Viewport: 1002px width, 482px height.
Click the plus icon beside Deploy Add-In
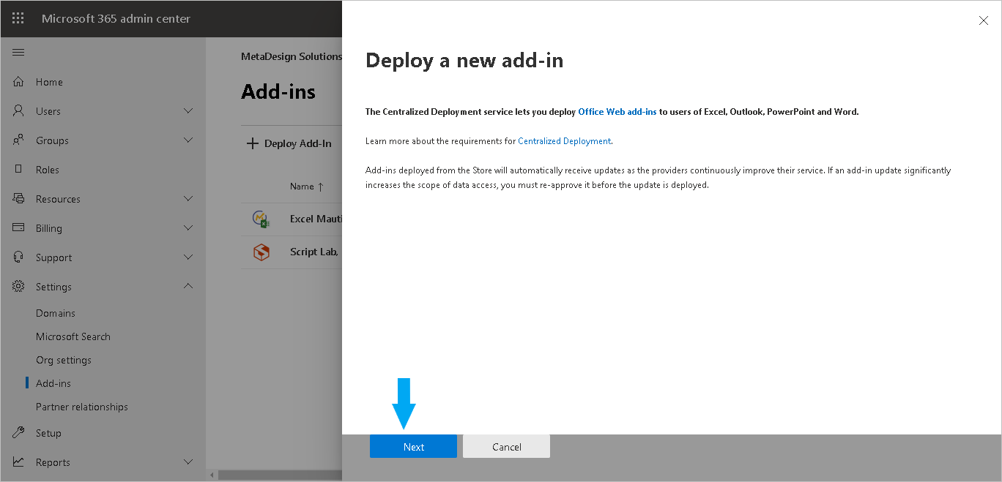pos(252,143)
